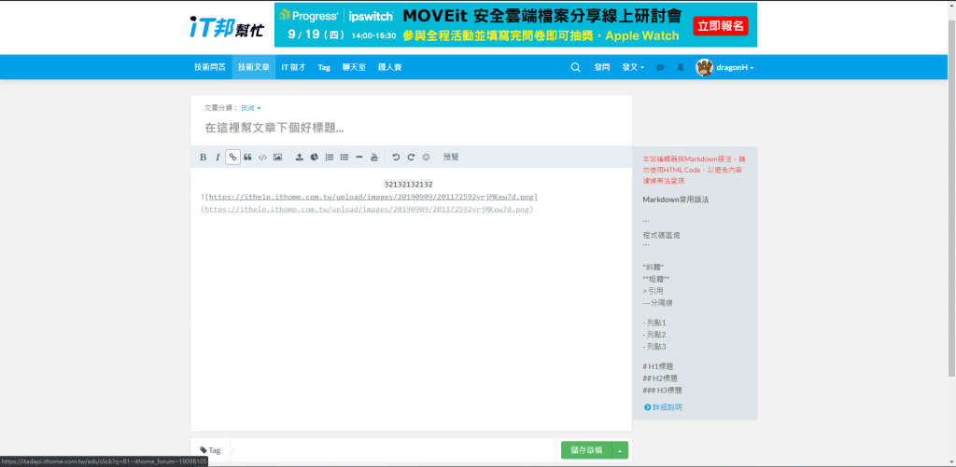Click the 儲存草稿 button
The height and width of the screenshot is (467, 956).
click(x=586, y=450)
